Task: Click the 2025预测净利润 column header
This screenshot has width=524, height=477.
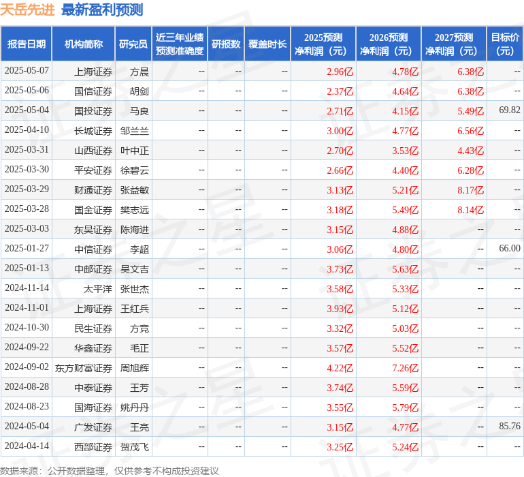Action: (x=323, y=44)
